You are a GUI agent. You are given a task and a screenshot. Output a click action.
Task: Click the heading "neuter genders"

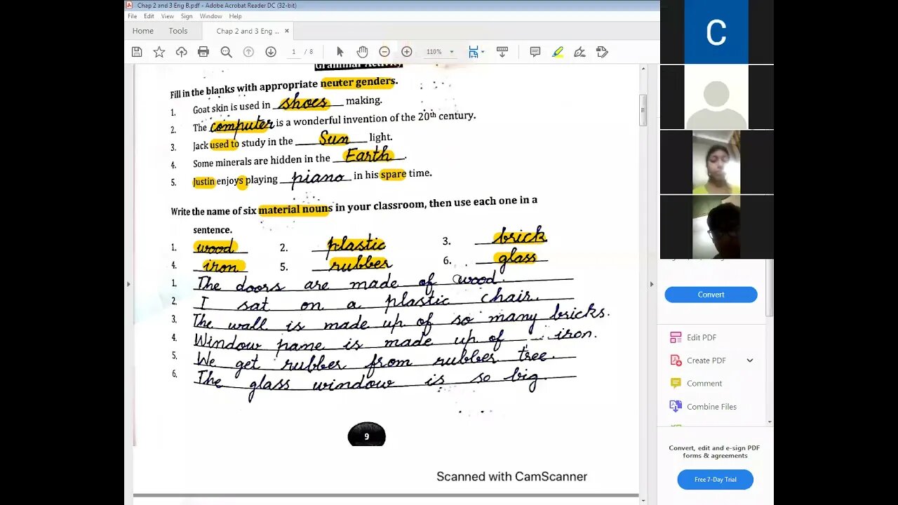coord(358,82)
